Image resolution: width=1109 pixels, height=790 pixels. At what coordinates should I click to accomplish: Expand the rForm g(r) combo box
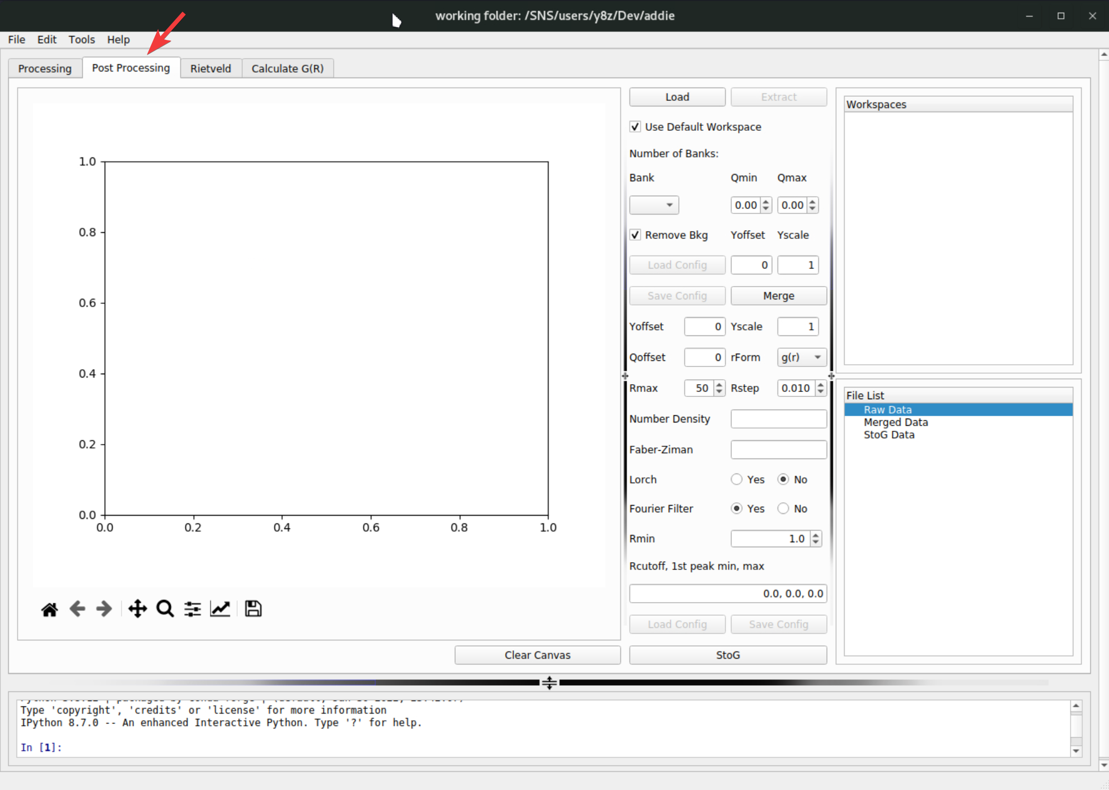801,358
